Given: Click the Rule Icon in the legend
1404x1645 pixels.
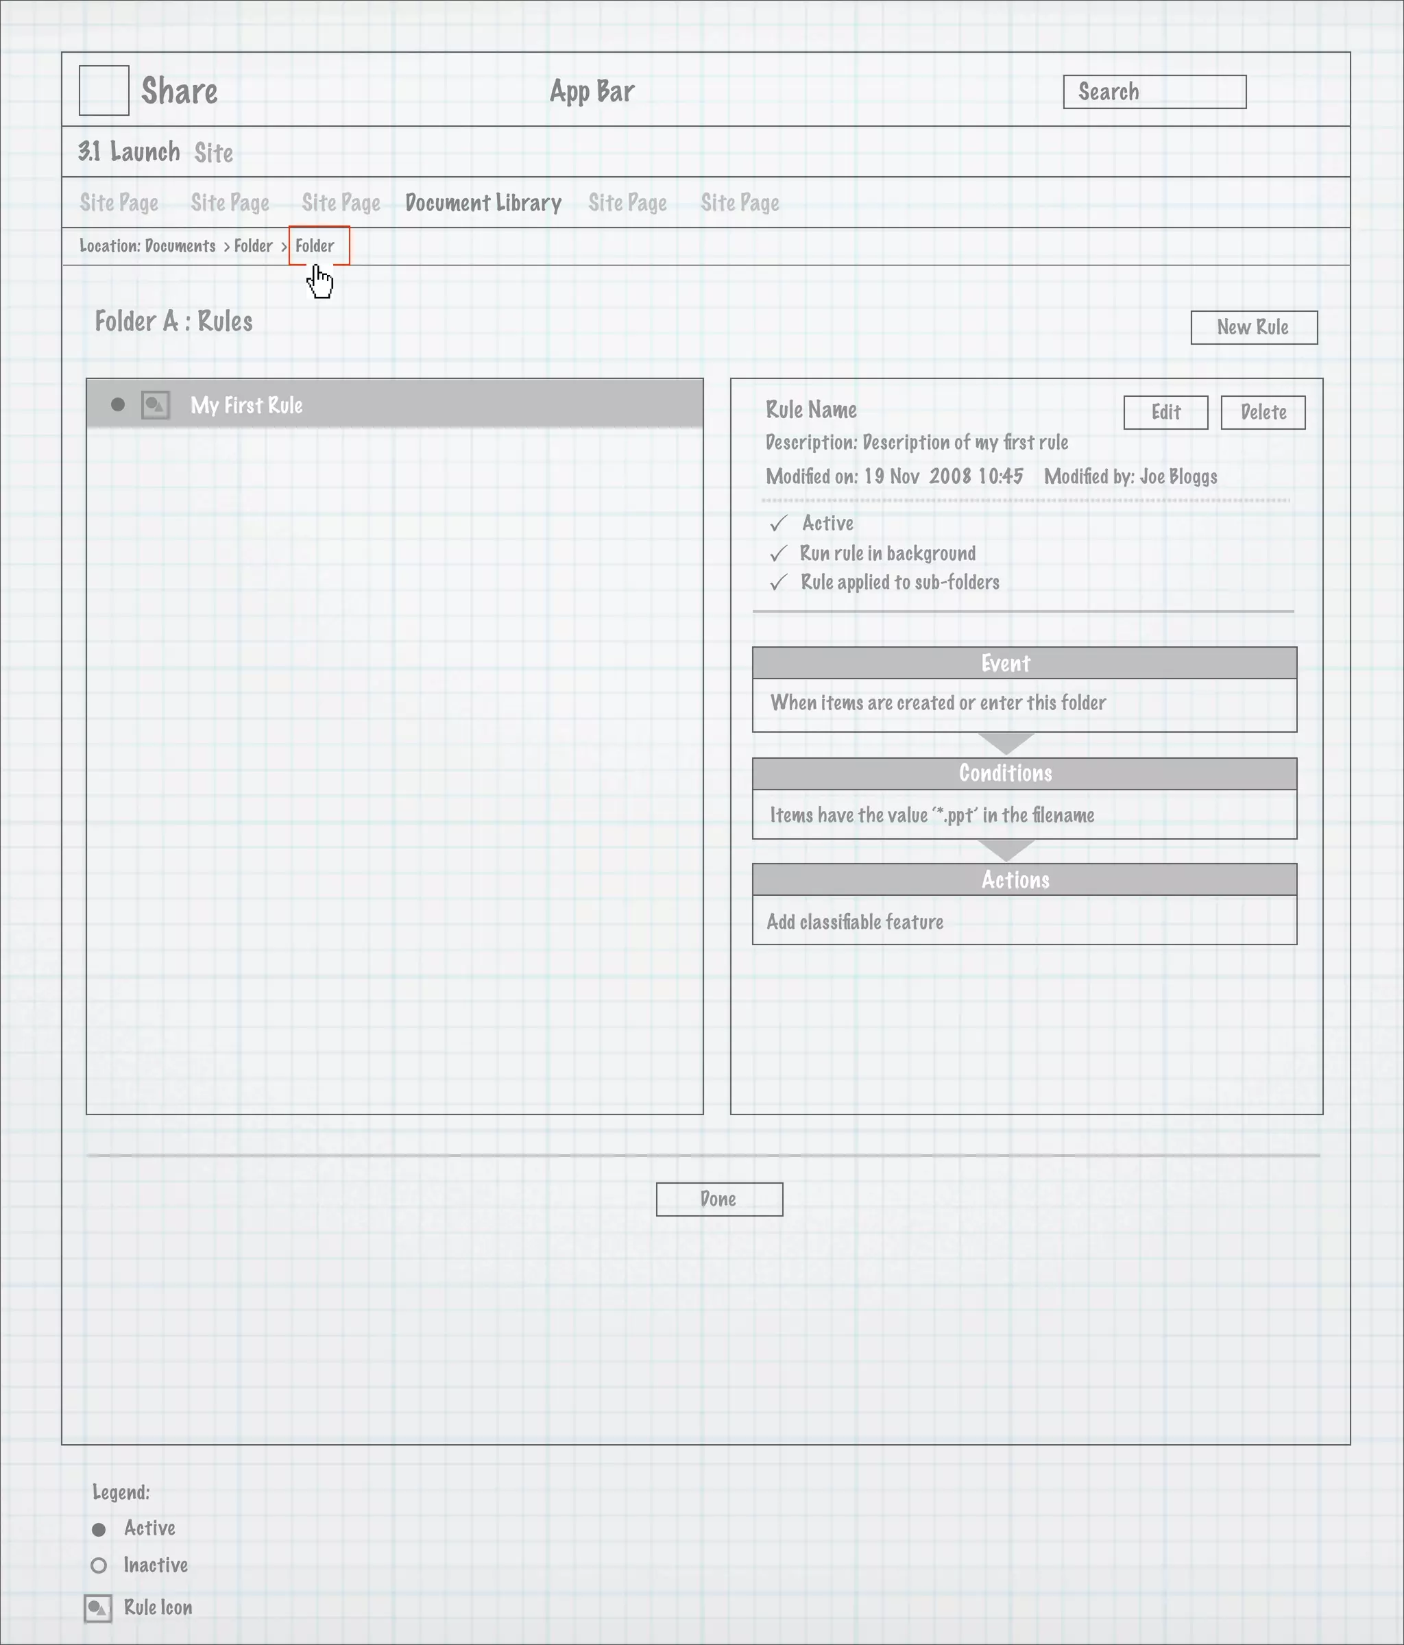Looking at the screenshot, I should (97, 1609).
